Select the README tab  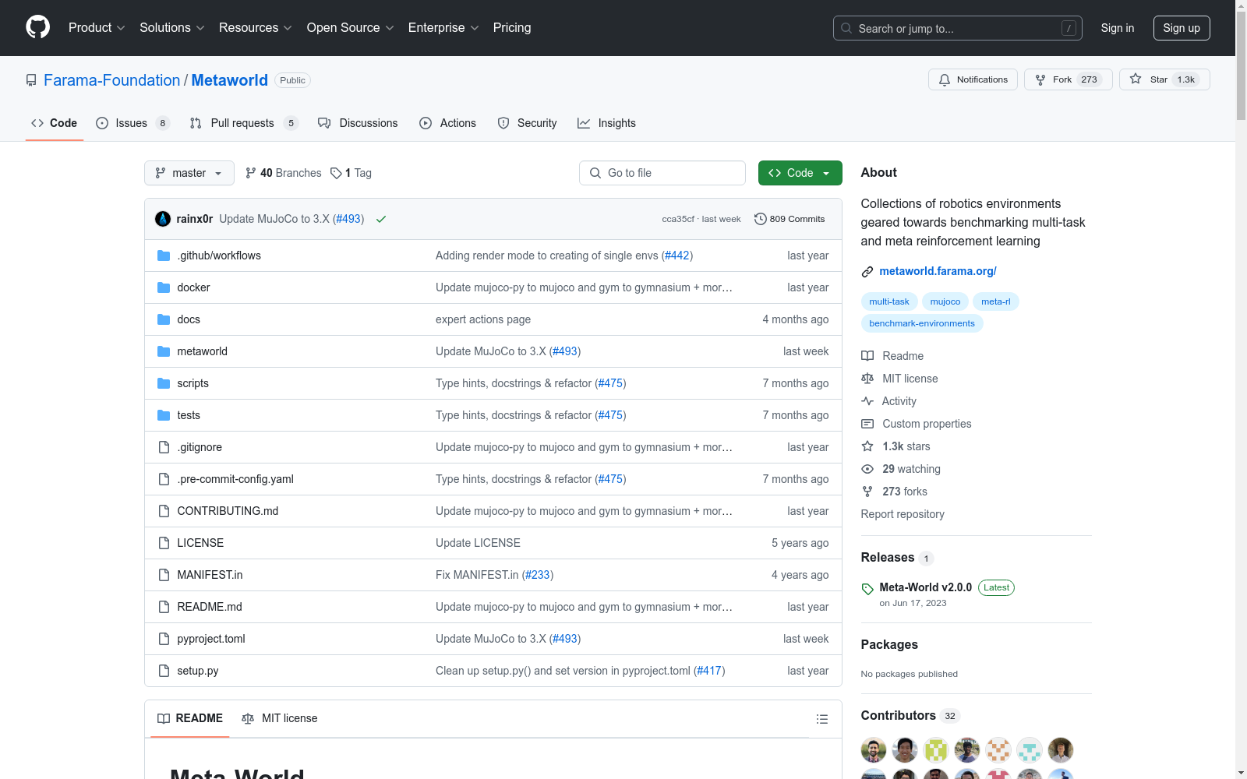190,718
